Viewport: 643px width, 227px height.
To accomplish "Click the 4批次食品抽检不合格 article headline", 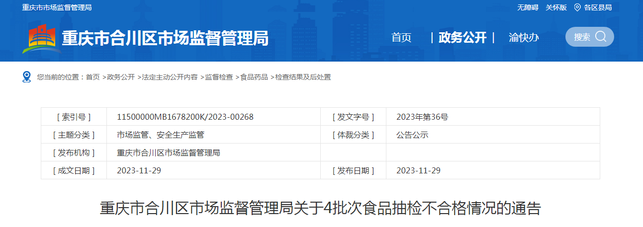I will tap(320, 208).
